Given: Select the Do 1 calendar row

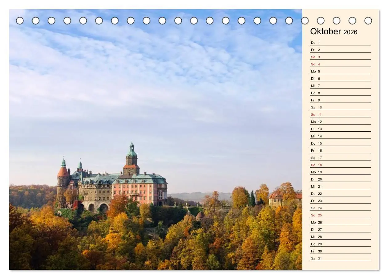Looking at the screenshot, I should pos(340,43).
